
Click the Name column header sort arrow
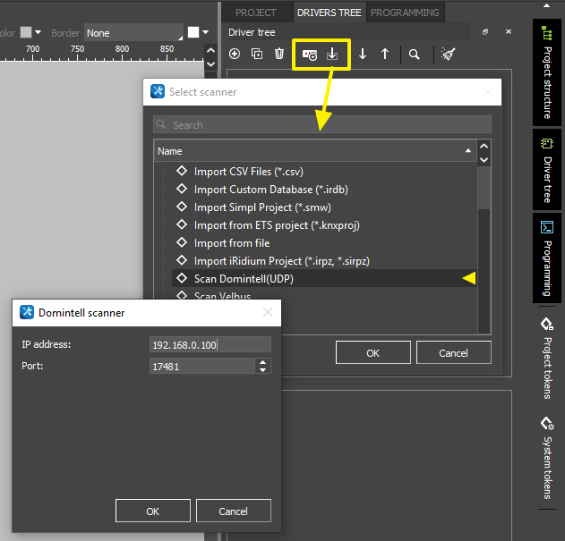tap(467, 151)
